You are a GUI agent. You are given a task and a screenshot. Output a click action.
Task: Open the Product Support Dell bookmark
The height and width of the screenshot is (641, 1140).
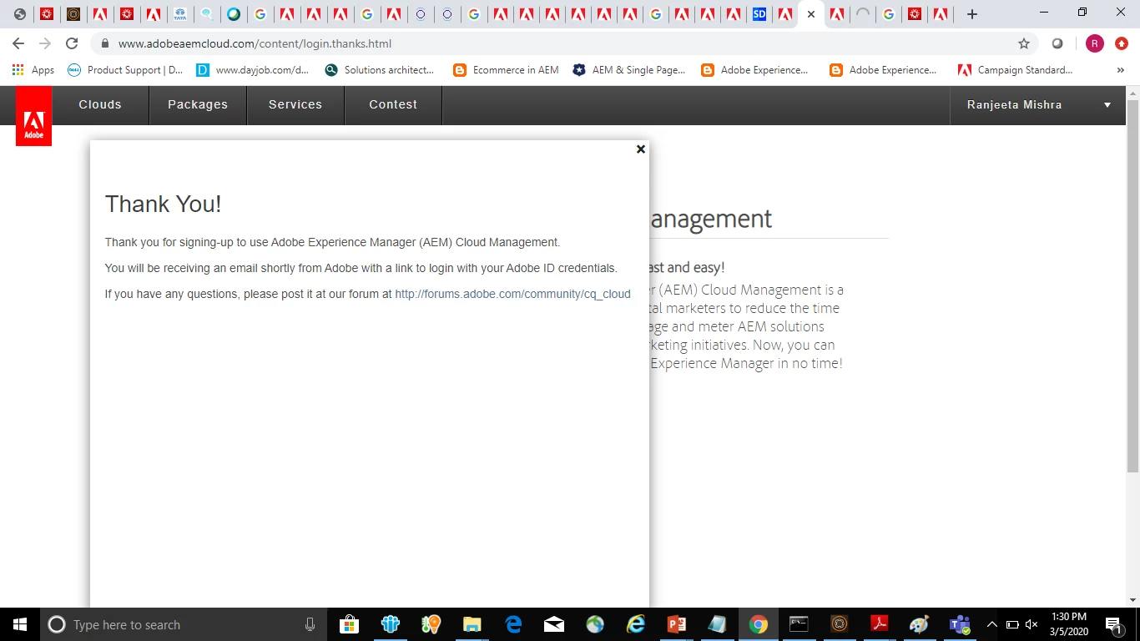click(124, 70)
